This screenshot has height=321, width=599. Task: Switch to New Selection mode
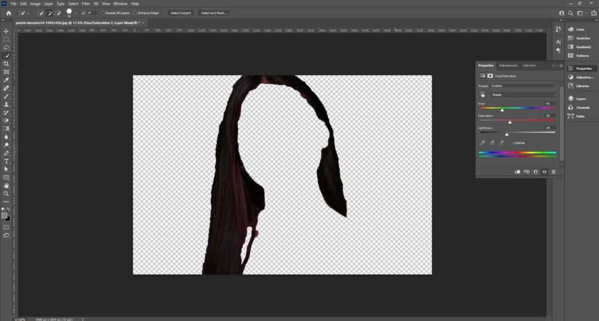[40, 13]
